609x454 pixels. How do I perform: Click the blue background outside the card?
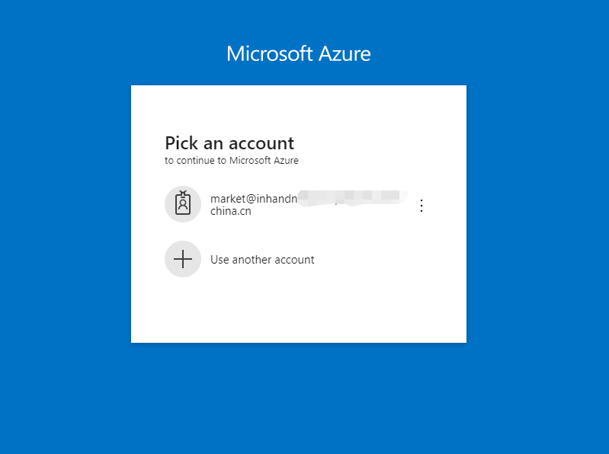coord(66,233)
